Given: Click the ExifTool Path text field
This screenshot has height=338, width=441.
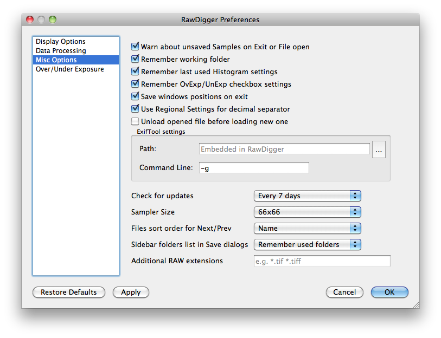Looking at the screenshot, I should [x=284, y=149].
